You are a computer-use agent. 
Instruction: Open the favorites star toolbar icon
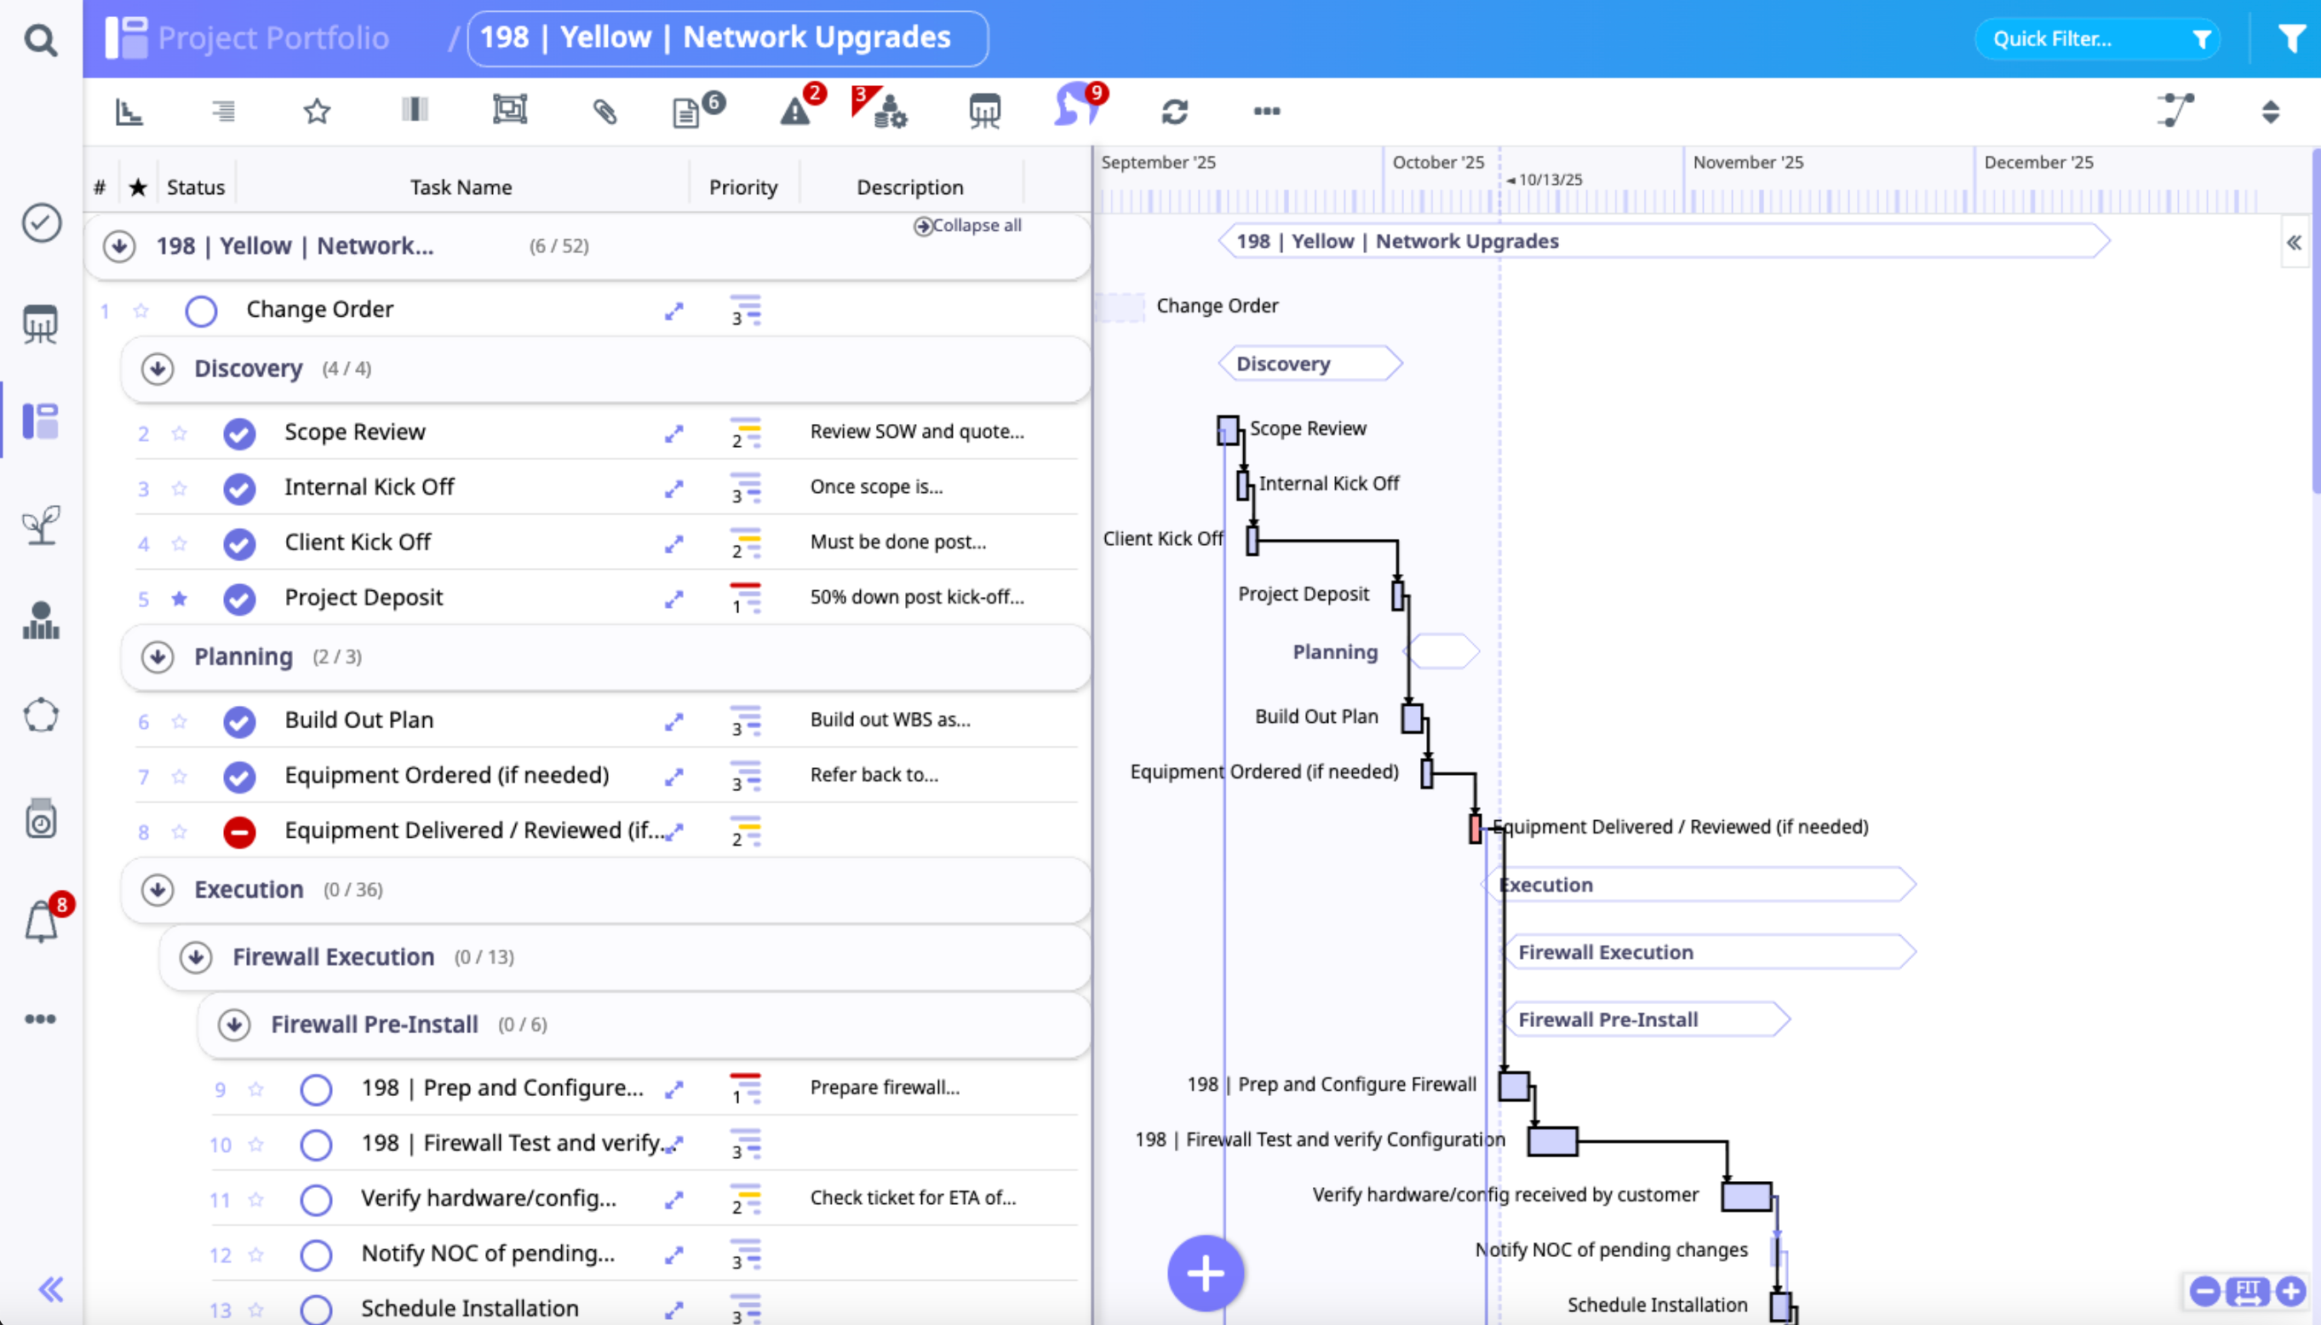coord(317,112)
